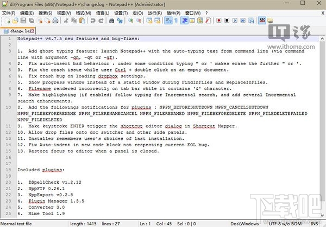Undo the last edit via toolbar arrow
Image resolution: width=326 pixels, height=227 pixels.
[93, 21]
